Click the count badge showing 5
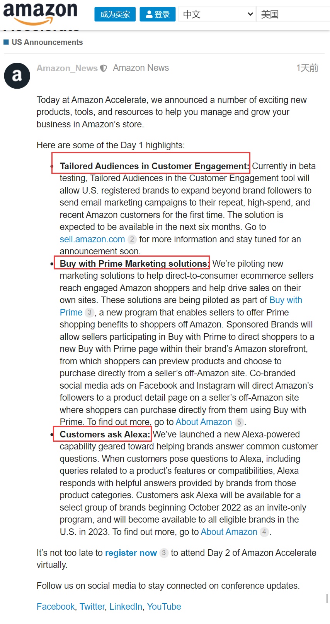This screenshot has width=330, height=624. point(239,422)
